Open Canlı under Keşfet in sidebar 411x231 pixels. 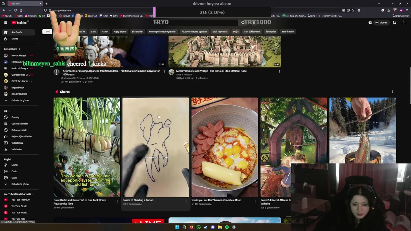click(18, 171)
